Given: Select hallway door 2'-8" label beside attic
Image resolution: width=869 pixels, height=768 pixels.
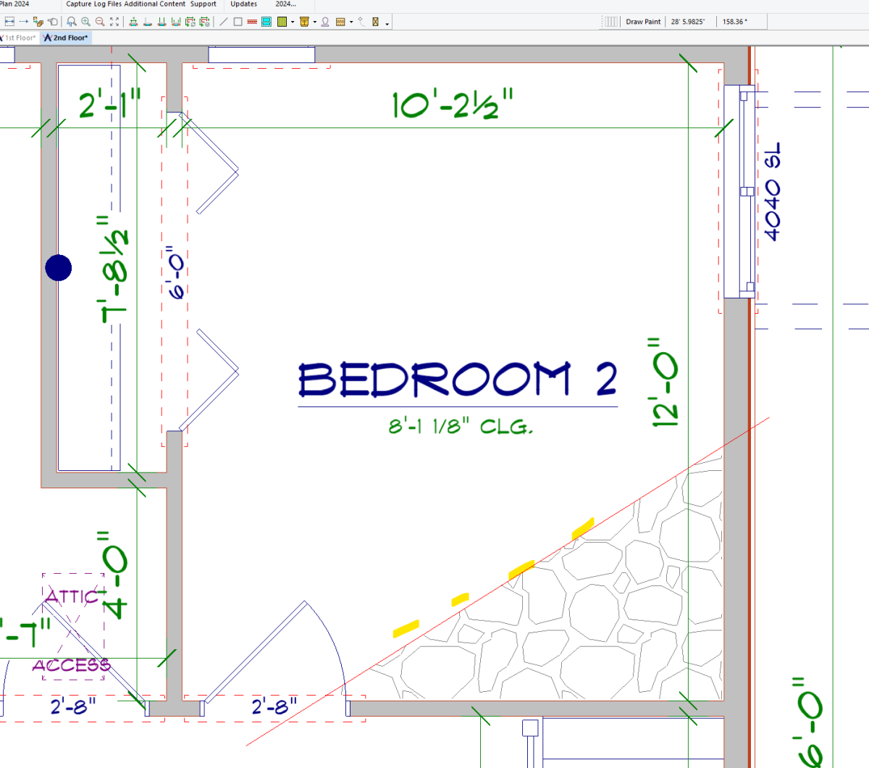Looking at the screenshot, I should tap(73, 706).
